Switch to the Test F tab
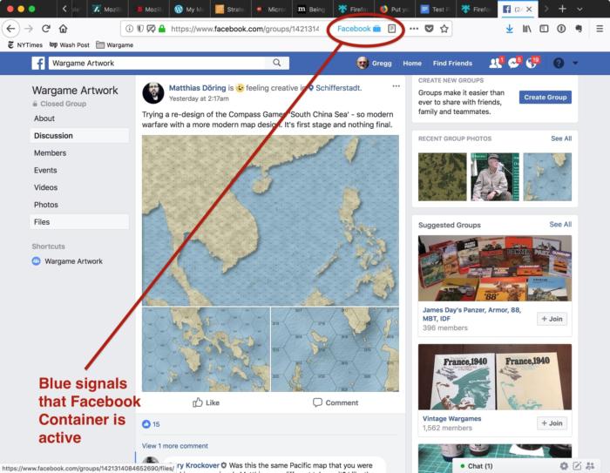This screenshot has height=473, width=610. coord(434,9)
